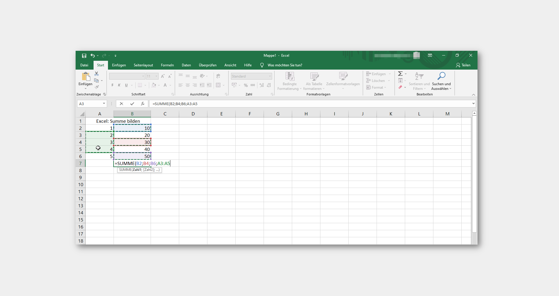Screen dimensions: 559x296
Task: Increase indent icon
Action: (x=209, y=85)
